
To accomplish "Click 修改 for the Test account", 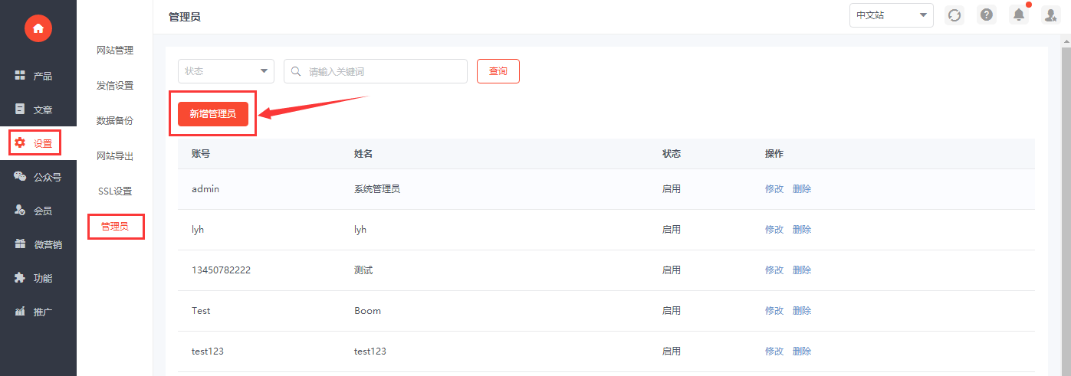I will [774, 311].
